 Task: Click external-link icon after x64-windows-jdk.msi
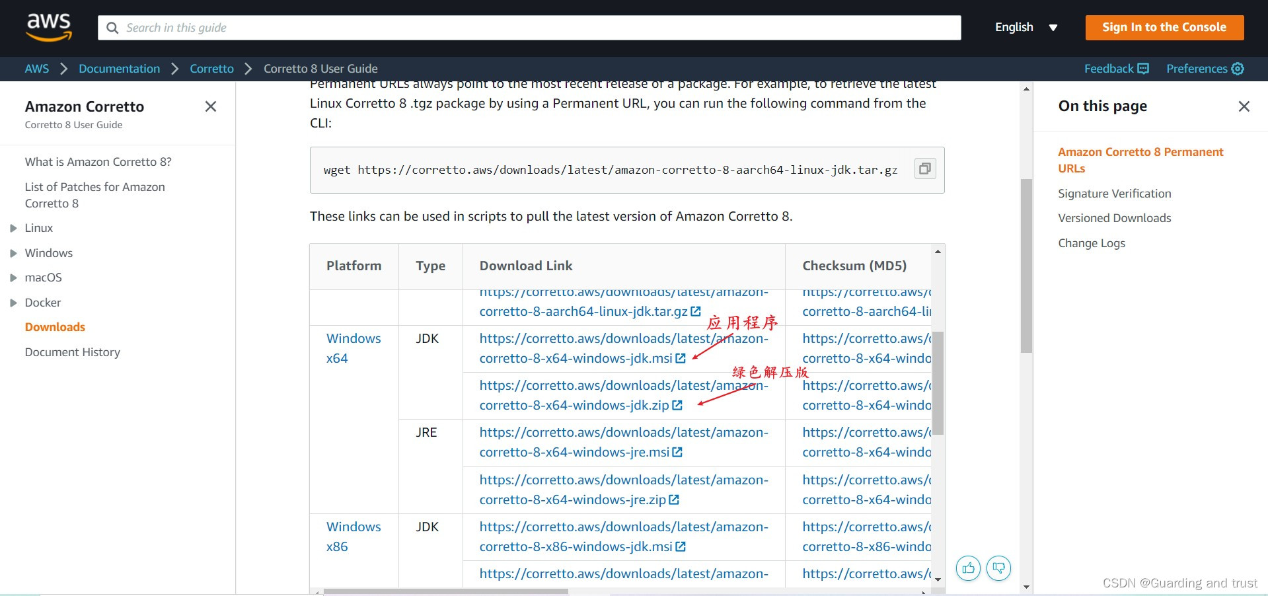681,358
